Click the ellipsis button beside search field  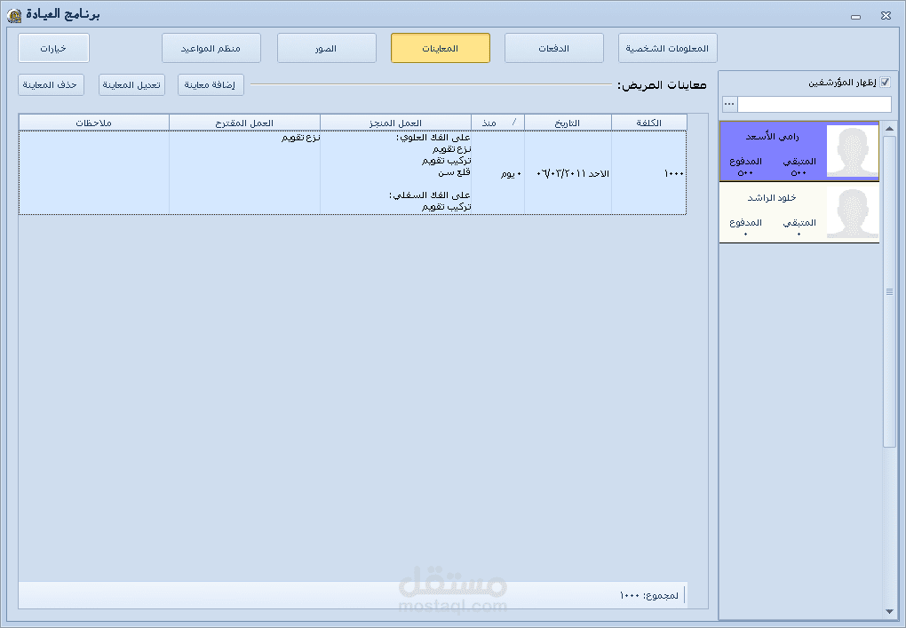[729, 105]
